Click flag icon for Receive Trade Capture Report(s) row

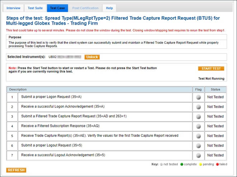tap(198, 136)
